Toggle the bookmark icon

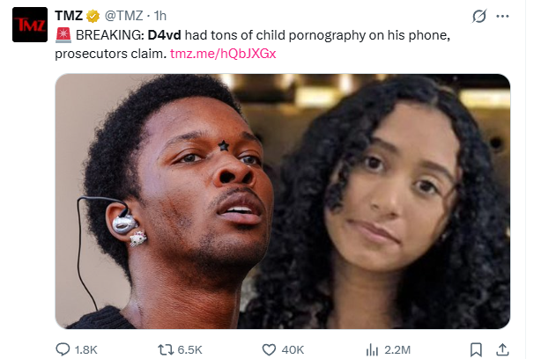coord(476,349)
